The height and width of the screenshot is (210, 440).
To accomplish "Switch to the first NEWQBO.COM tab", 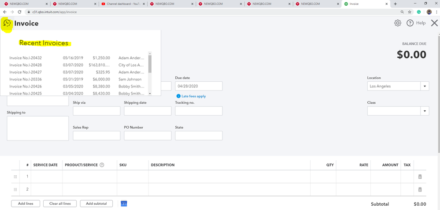I will [x=22, y=4].
